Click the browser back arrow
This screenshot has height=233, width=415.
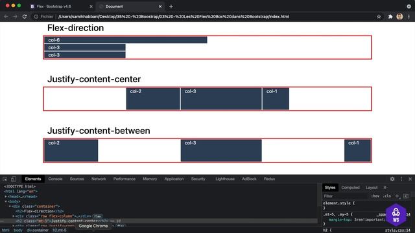click(6, 17)
